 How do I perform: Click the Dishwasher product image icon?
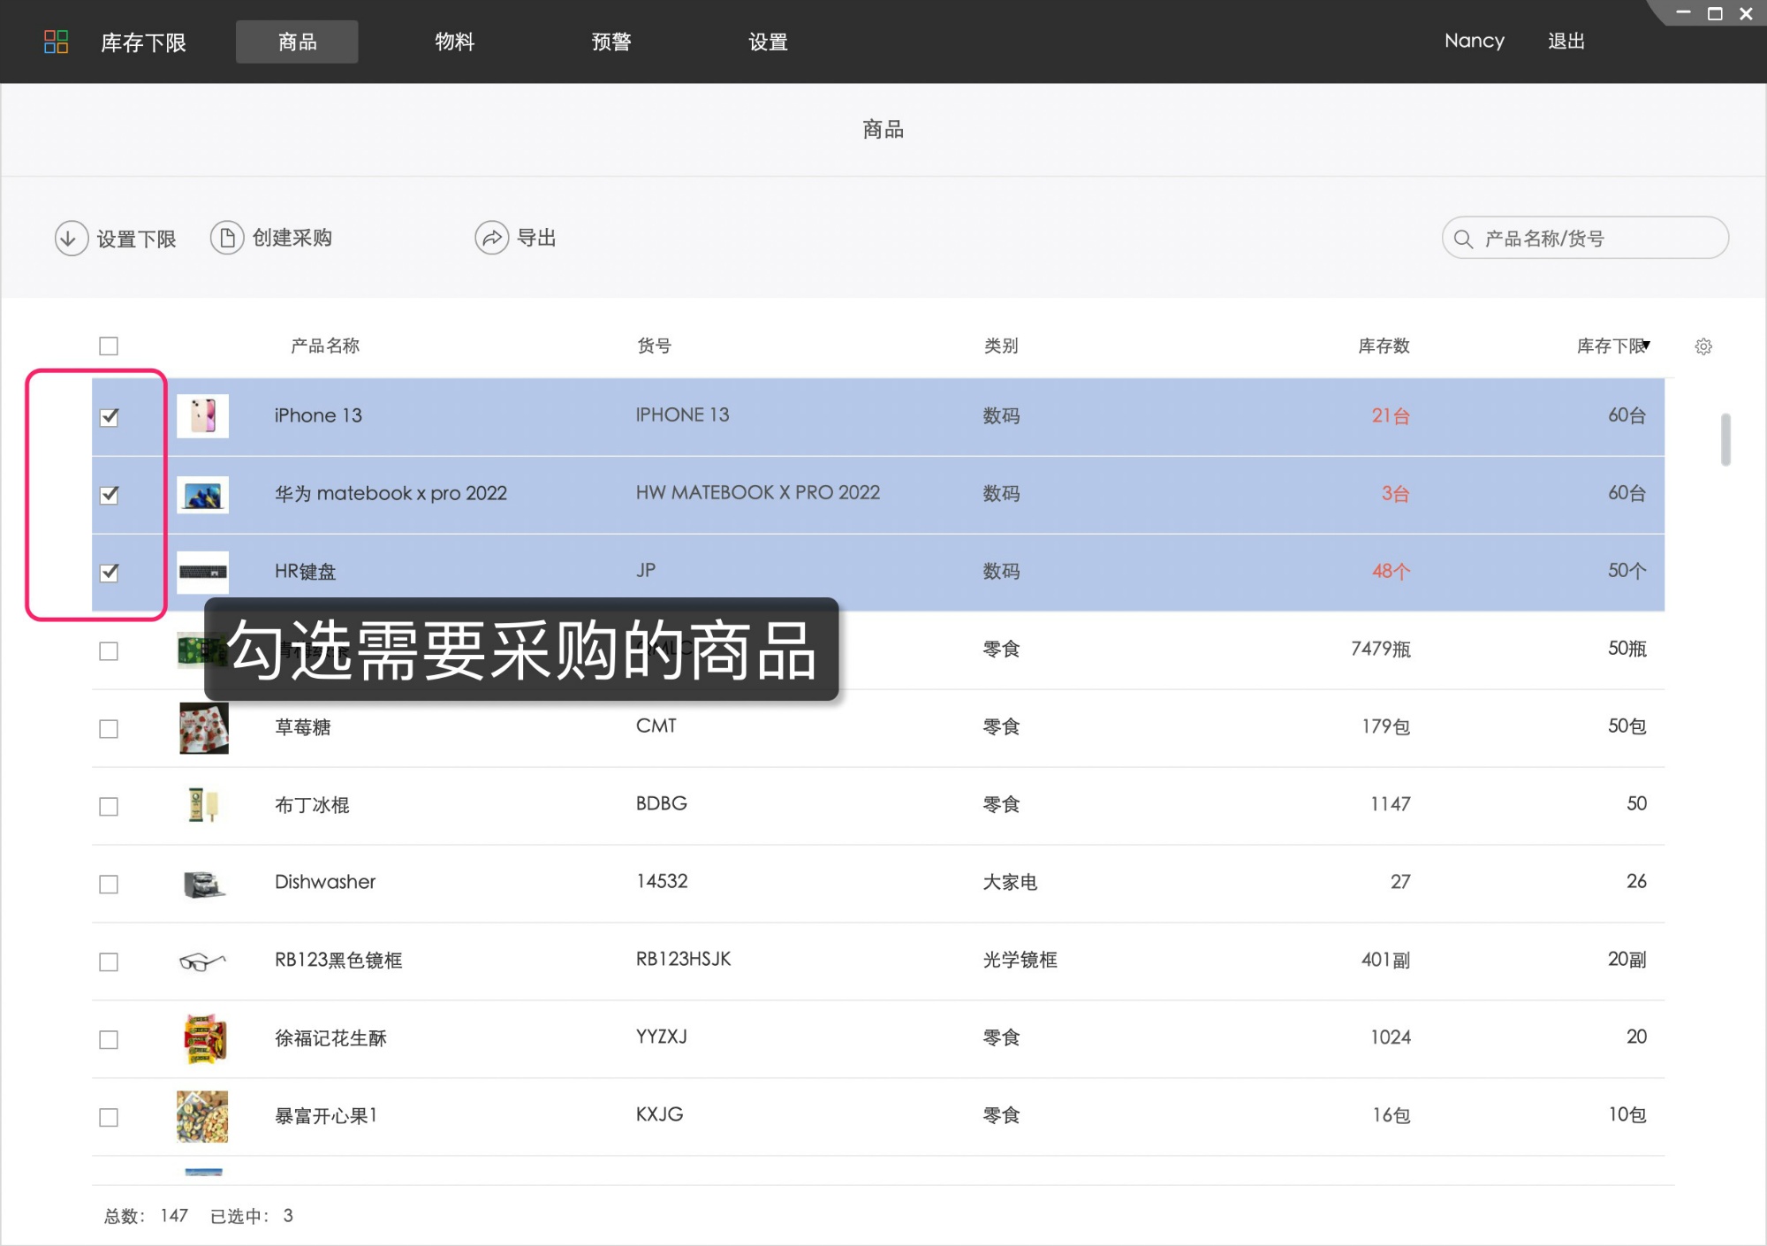(x=202, y=883)
